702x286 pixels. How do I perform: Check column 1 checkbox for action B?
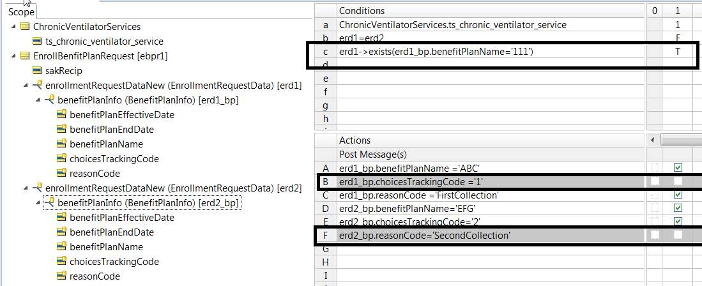[x=678, y=181]
